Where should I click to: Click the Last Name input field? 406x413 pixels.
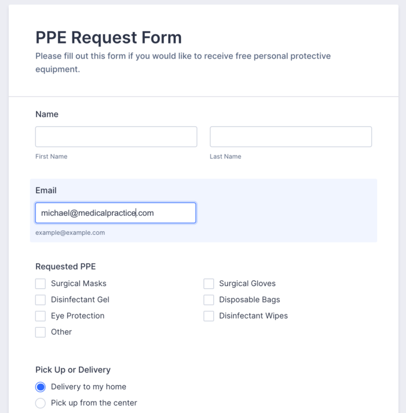click(291, 137)
